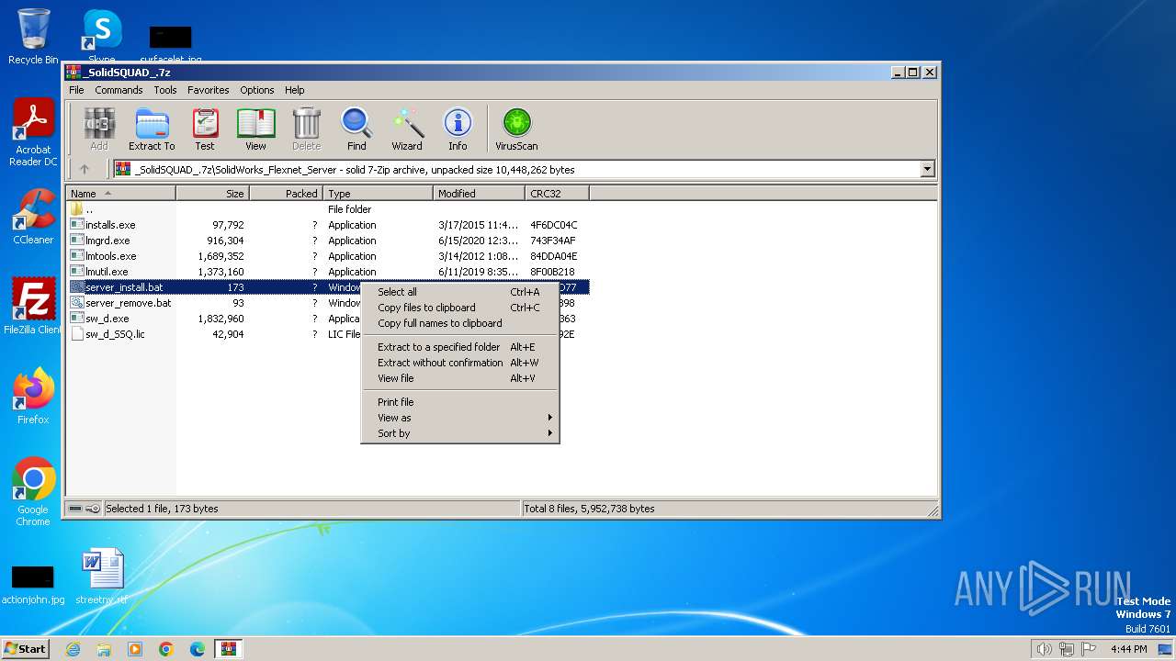The width and height of the screenshot is (1176, 661).
Task: Click Media Player taskbar icon
Action: pyautogui.click(x=135, y=649)
